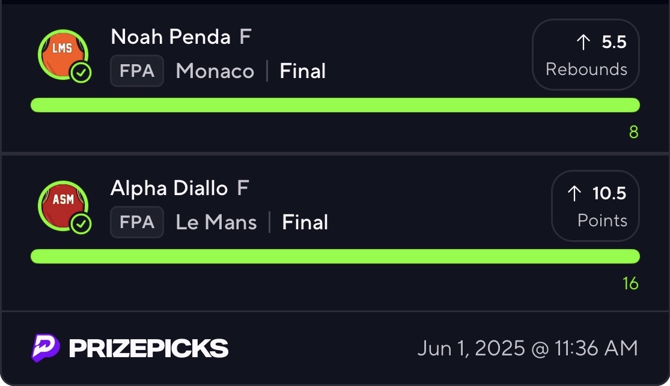Image resolution: width=670 pixels, height=386 pixels.
Task: Open the 10.5 Points projection box
Action: click(x=595, y=206)
